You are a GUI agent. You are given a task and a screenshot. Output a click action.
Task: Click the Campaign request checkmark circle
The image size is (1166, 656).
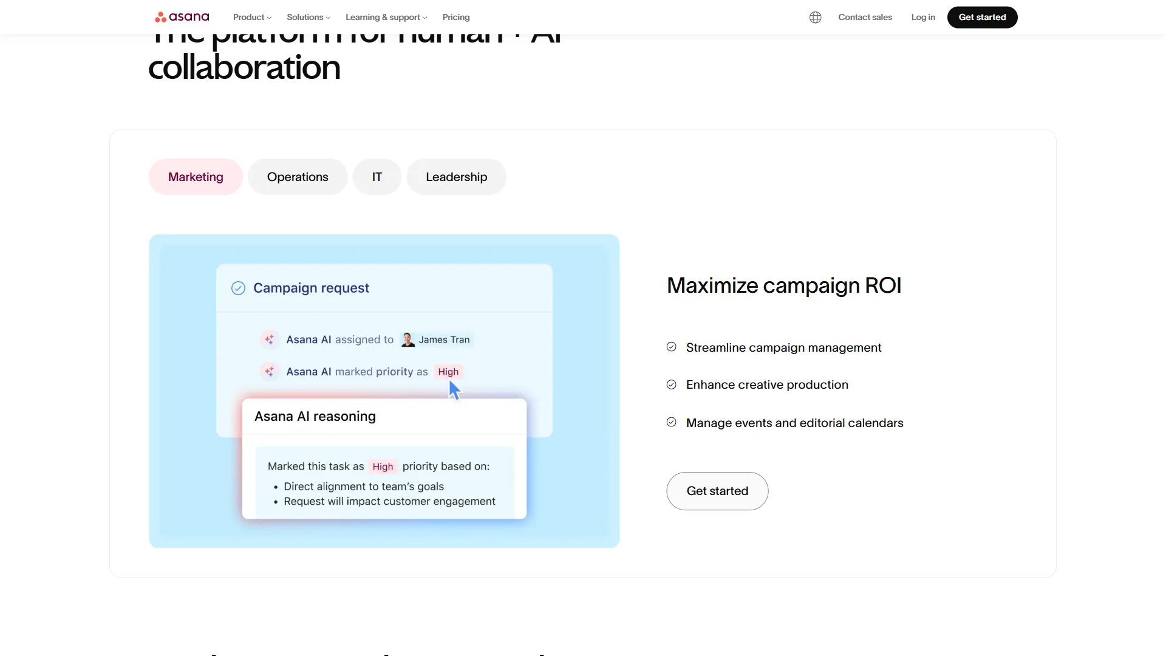238,288
